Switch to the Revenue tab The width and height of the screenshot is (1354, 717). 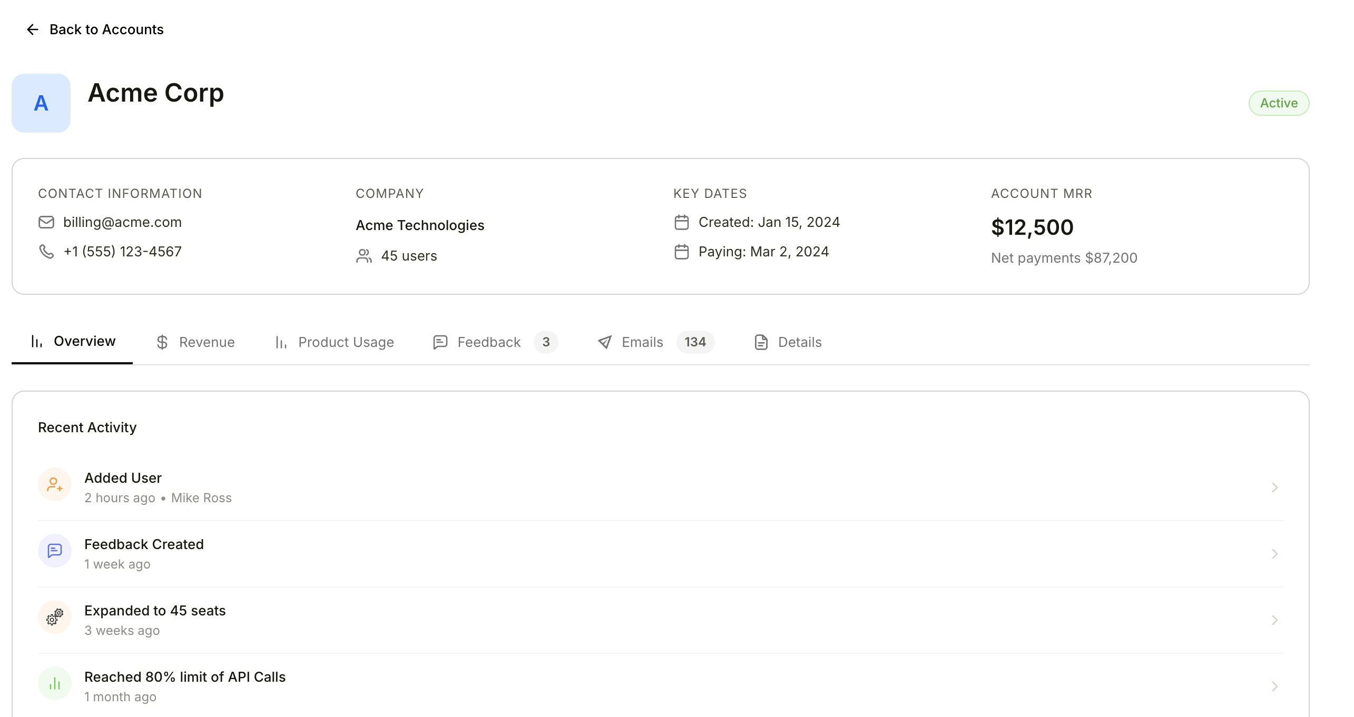point(195,342)
